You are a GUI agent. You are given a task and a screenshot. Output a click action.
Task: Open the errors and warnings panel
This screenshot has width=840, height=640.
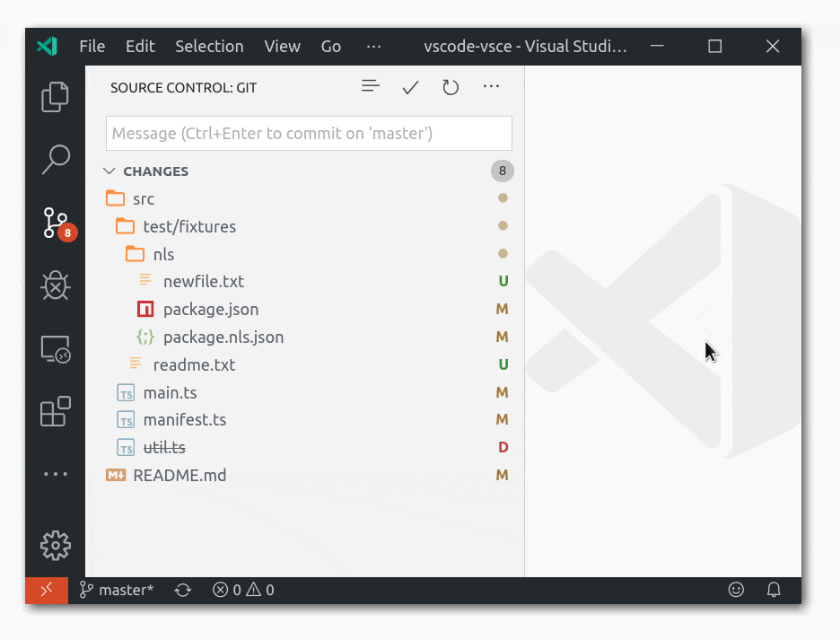(x=242, y=590)
